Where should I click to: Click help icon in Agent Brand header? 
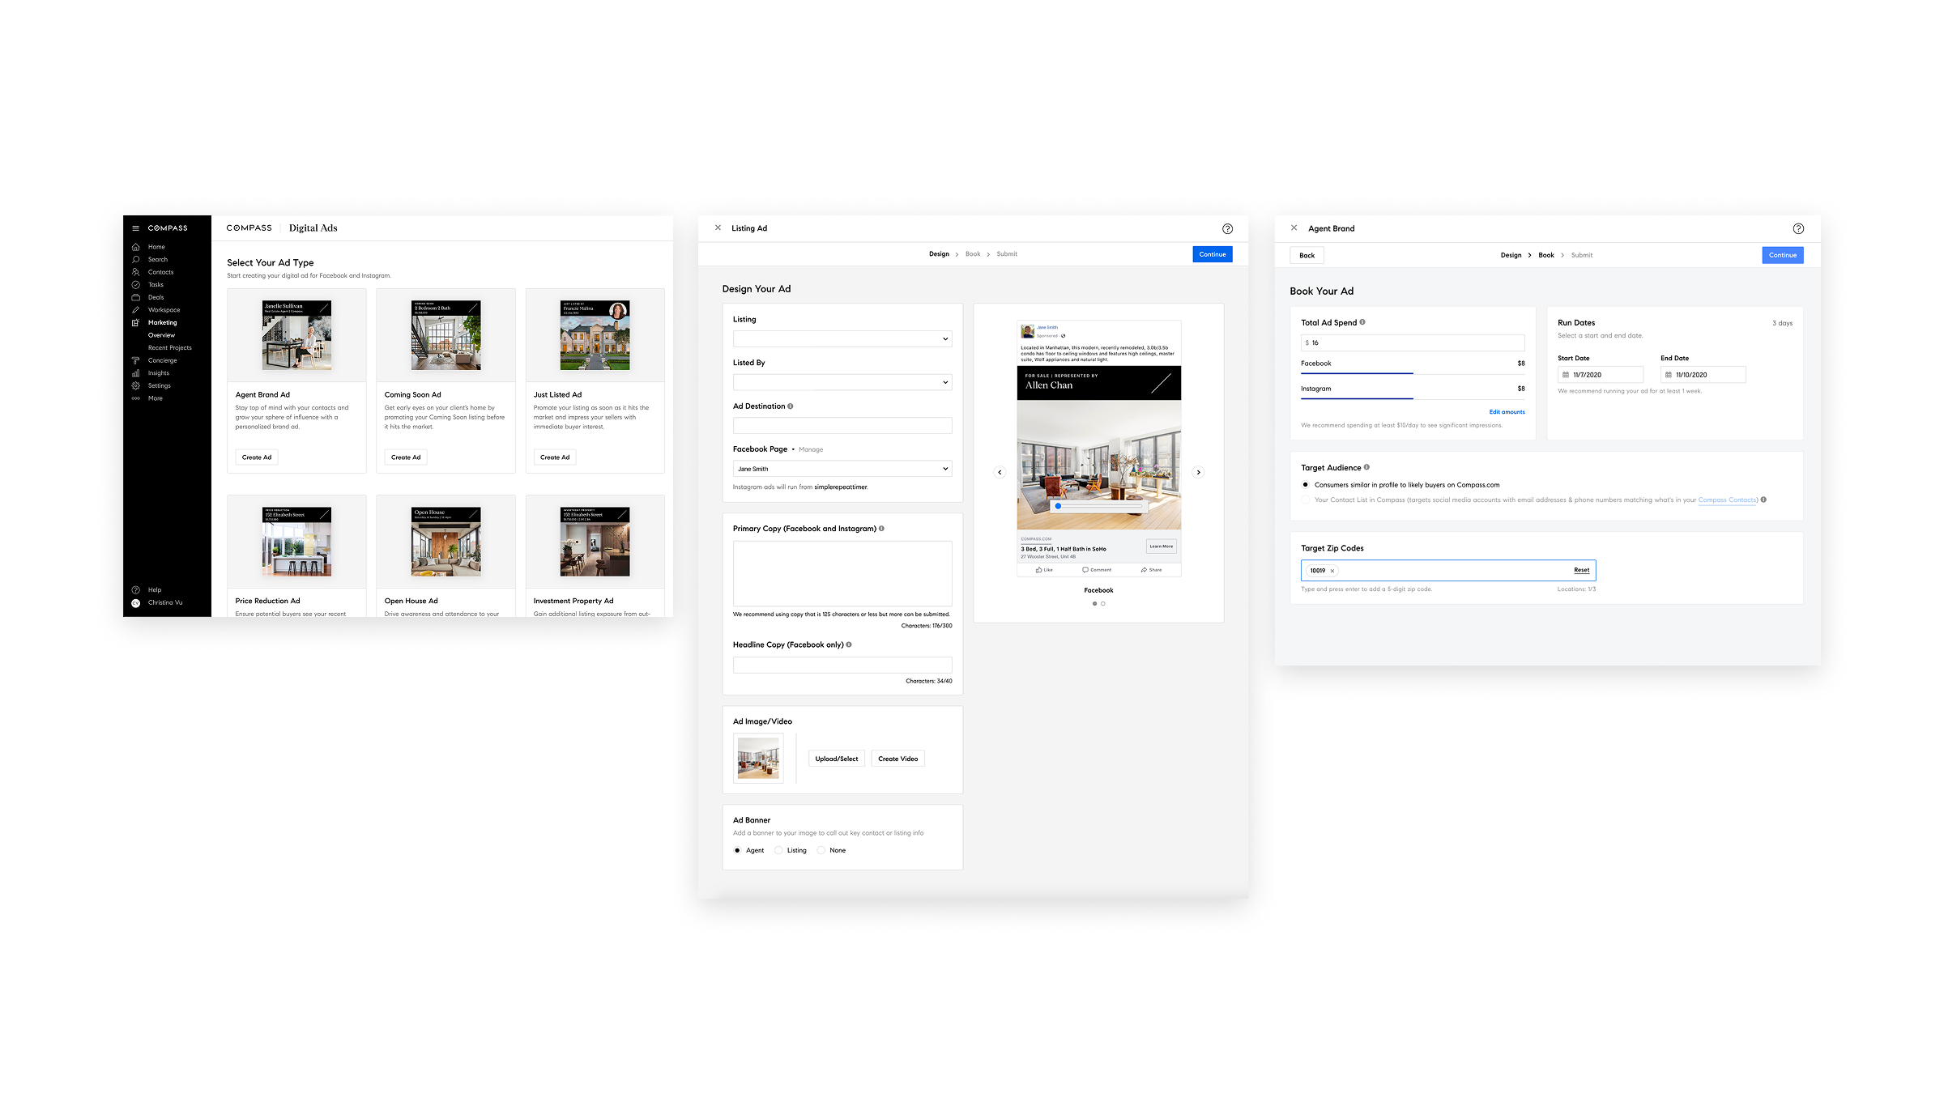(x=1798, y=229)
